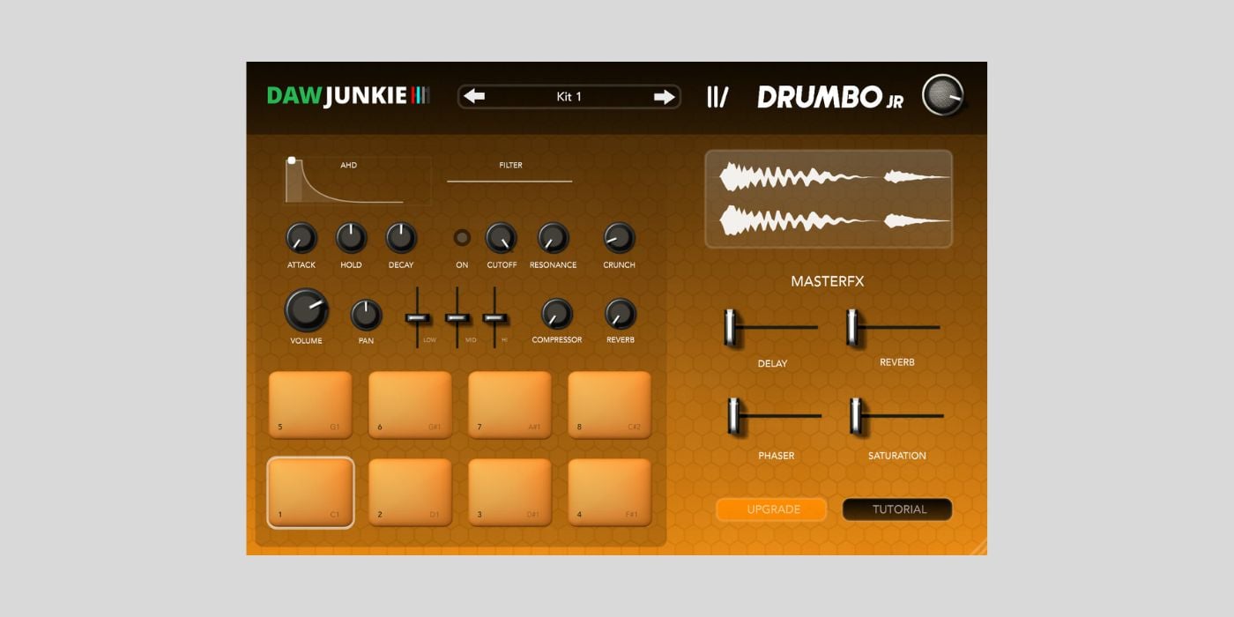Viewport: 1234px width, 617px height.
Task: Click the Attack knob
Action: click(301, 238)
